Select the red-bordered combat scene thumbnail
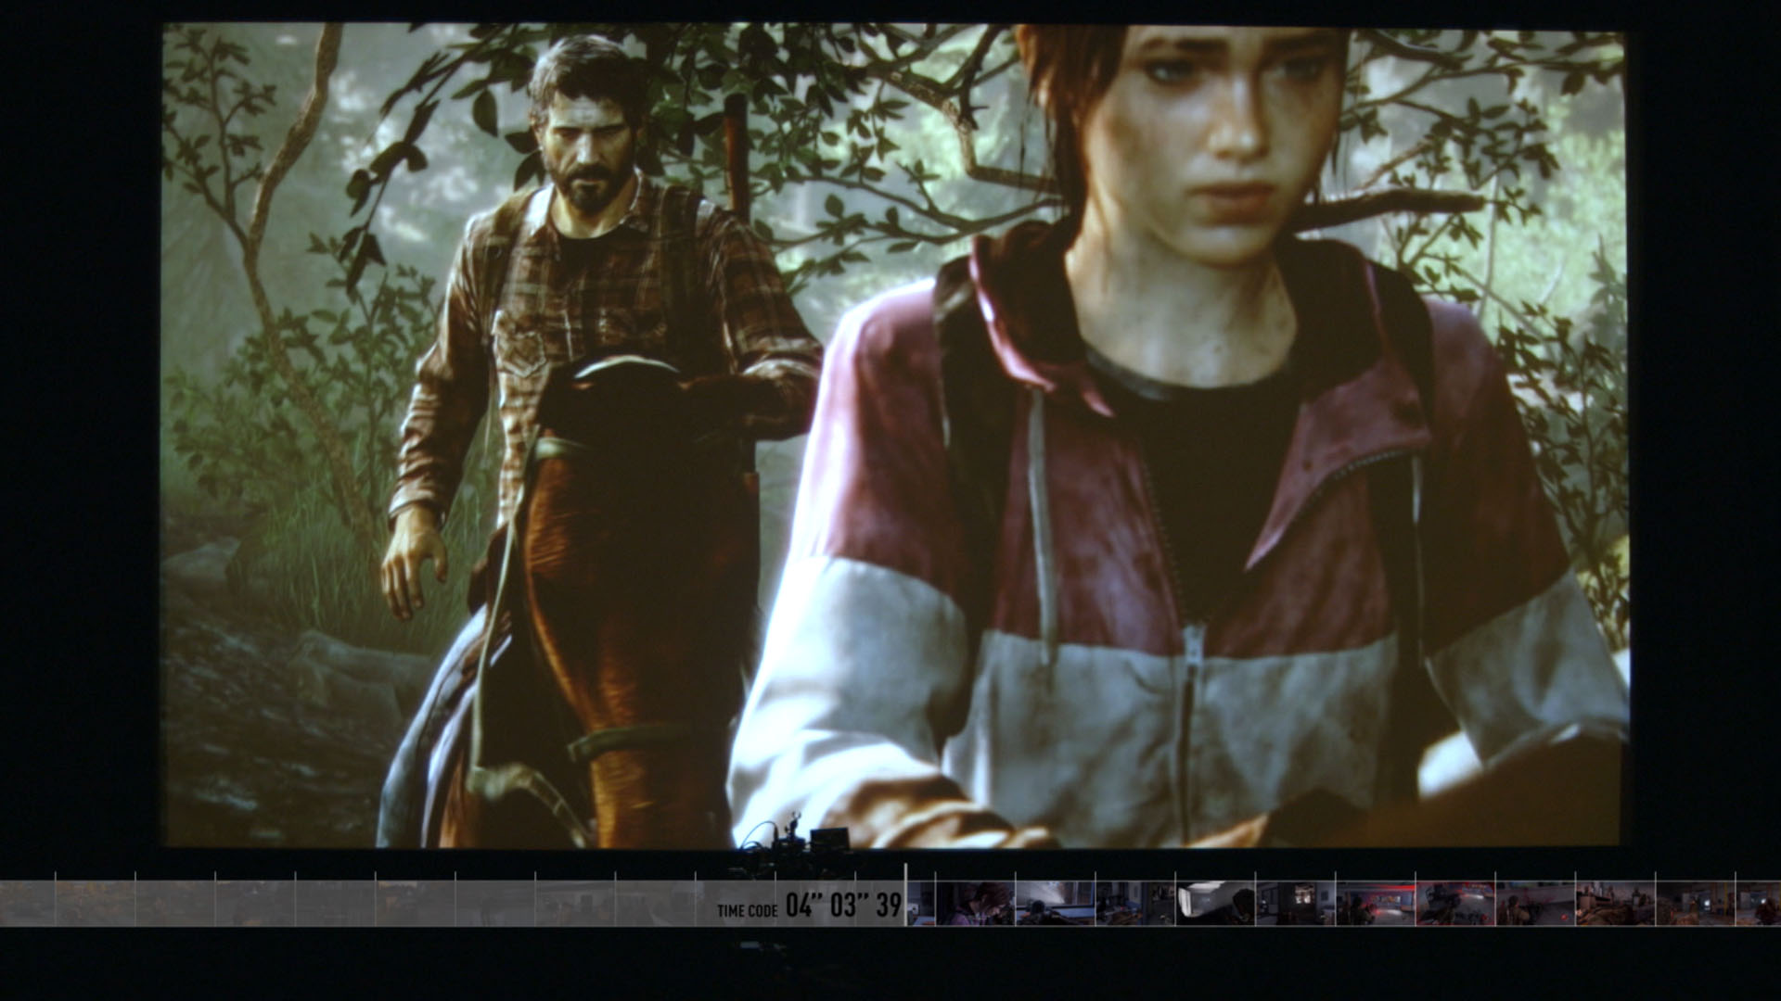The height and width of the screenshot is (1001, 1781). (x=1454, y=903)
